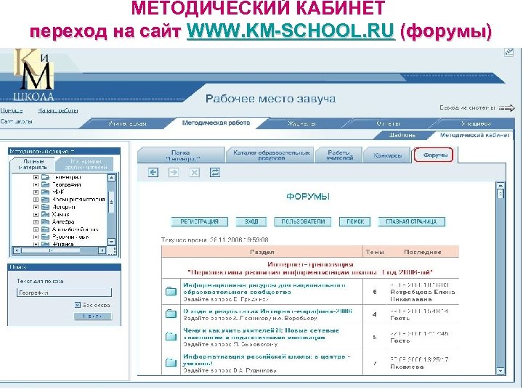
Task: Expand the МХК tree node
Action: tap(36, 192)
